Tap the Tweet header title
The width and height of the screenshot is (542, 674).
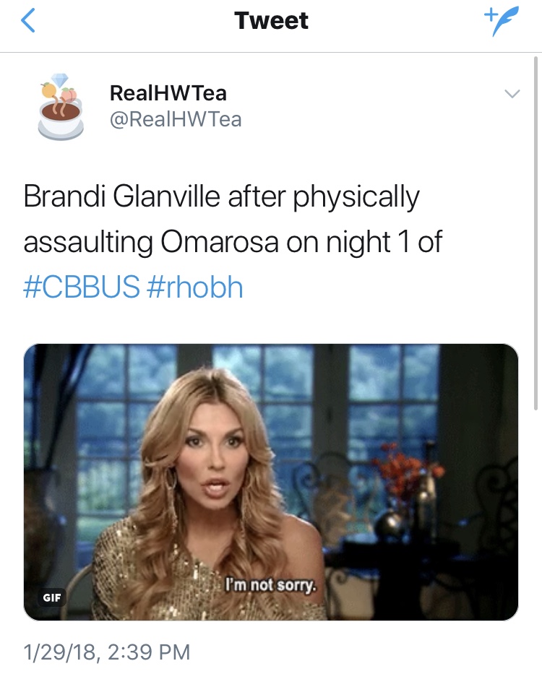[x=272, y=21]
